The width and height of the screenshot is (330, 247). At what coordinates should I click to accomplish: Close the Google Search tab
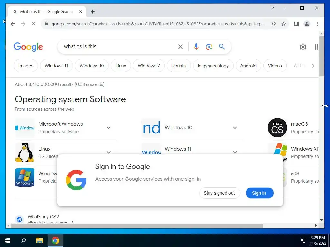point(80,12)
